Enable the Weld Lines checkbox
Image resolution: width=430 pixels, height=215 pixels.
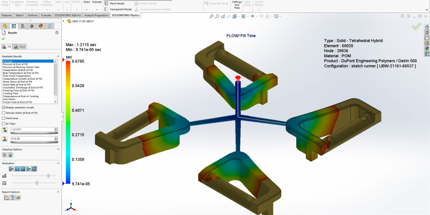[x=4, y=118]
